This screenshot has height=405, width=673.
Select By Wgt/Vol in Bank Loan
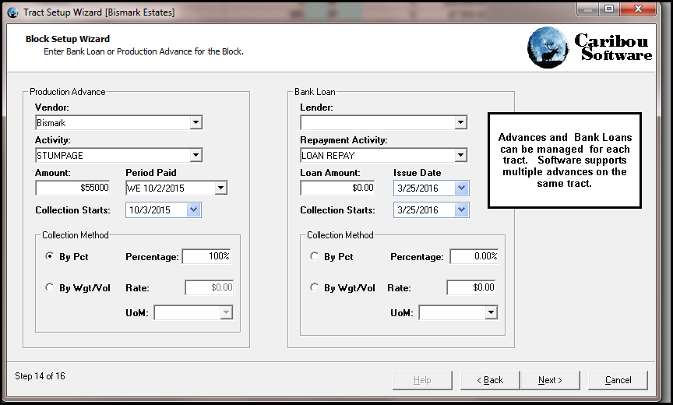pos(315,287)
